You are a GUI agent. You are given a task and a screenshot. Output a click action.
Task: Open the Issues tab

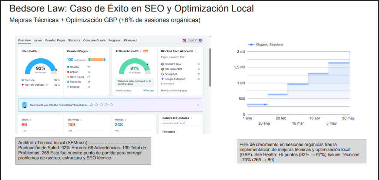[x=38, y=40]
